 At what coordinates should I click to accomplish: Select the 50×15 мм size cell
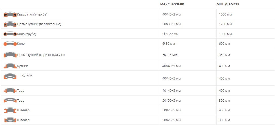point(169,55)
